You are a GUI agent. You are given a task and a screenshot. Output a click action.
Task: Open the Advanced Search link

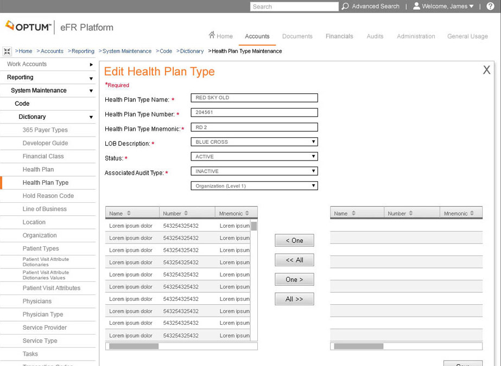pyautogui.click(x=375, y=7)
